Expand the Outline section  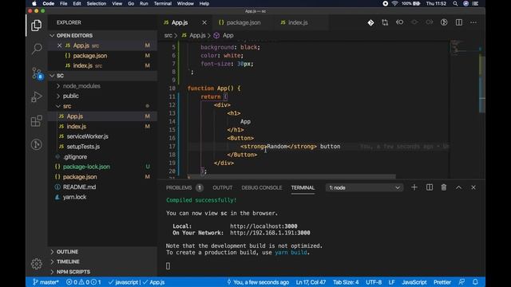(x=67, y=252)
